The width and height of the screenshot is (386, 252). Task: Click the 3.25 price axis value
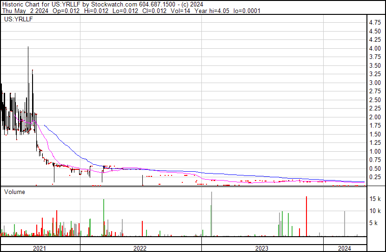coord(375,74)
